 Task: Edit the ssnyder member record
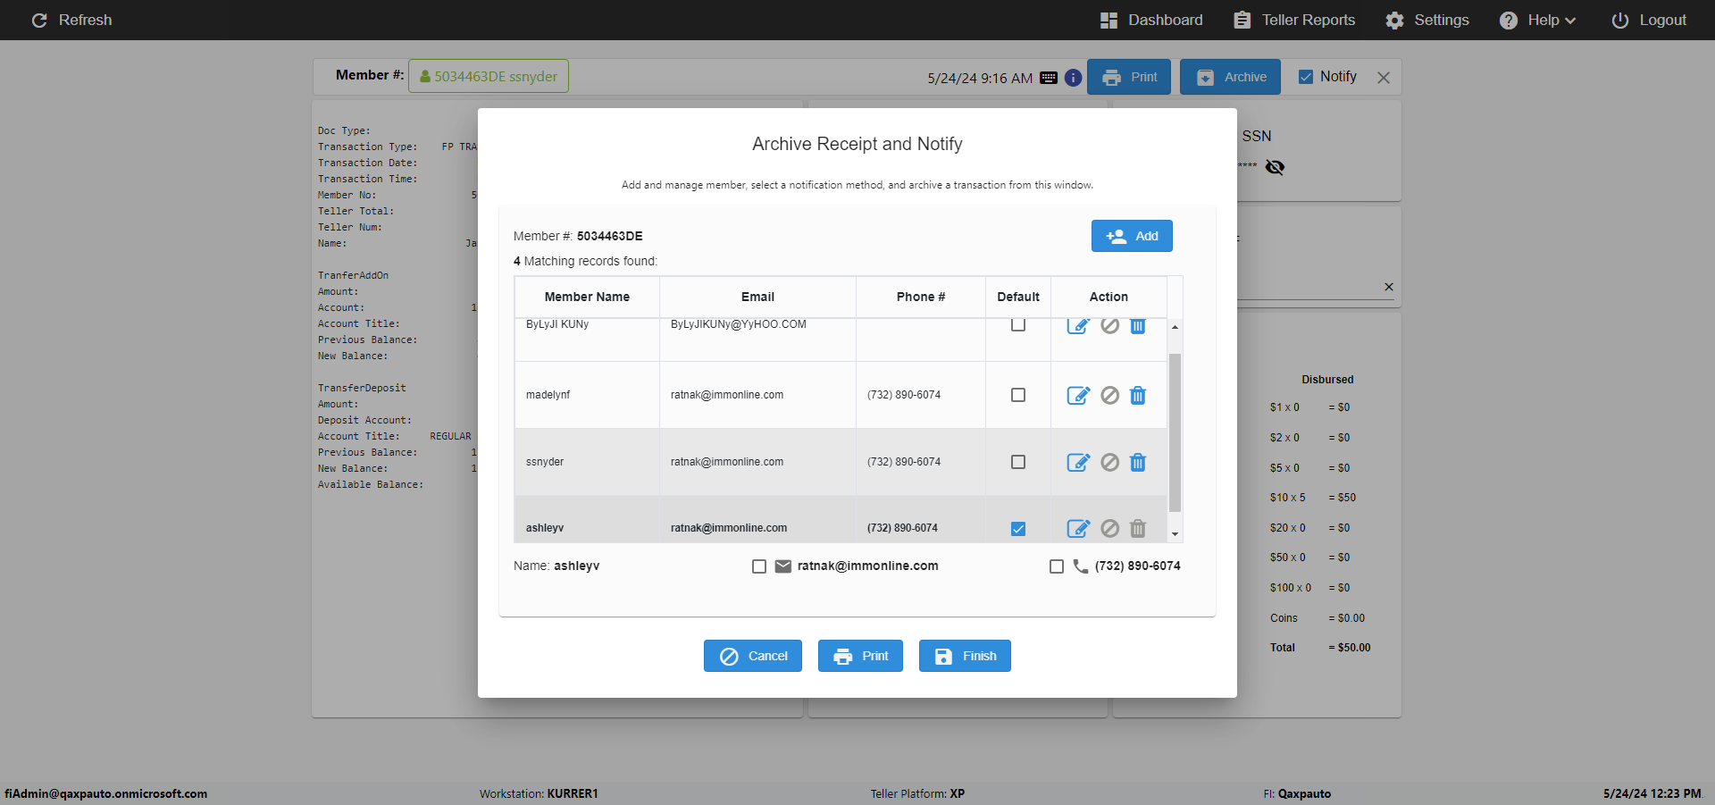pos(1078,462)
